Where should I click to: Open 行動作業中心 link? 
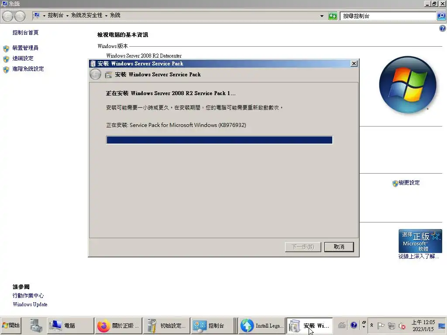[28, 296]
